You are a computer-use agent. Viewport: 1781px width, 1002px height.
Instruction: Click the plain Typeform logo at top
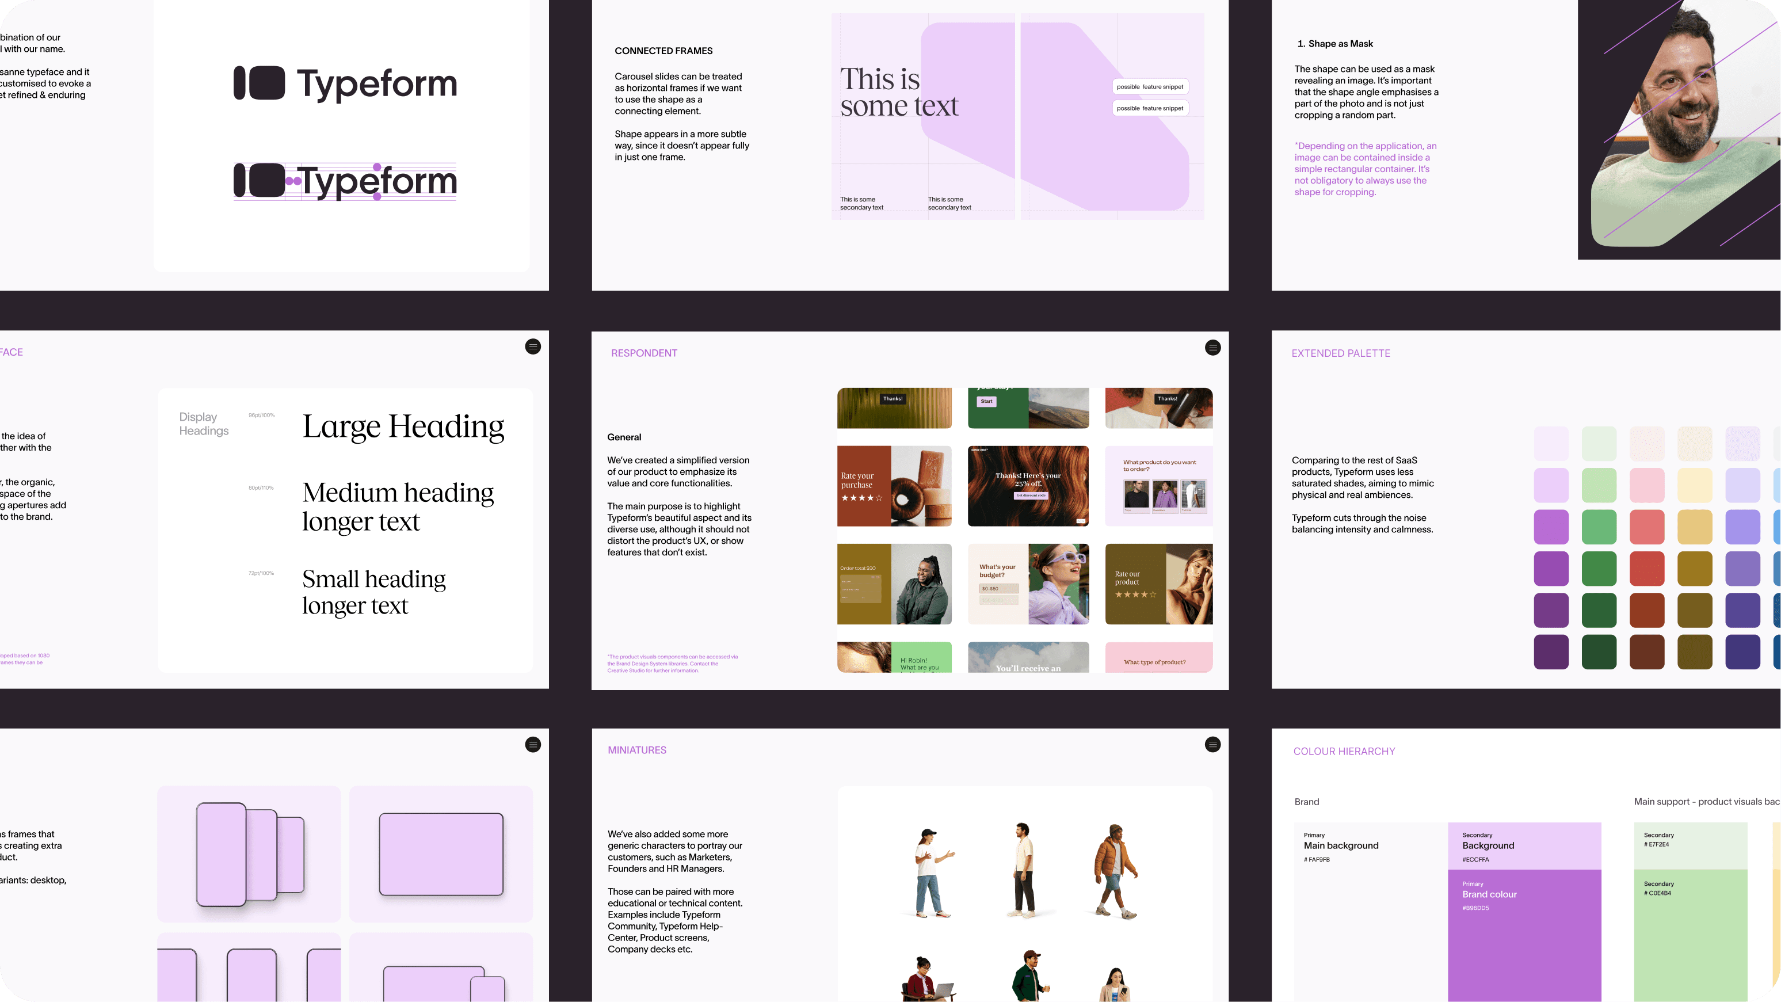[x=345, y=83]
